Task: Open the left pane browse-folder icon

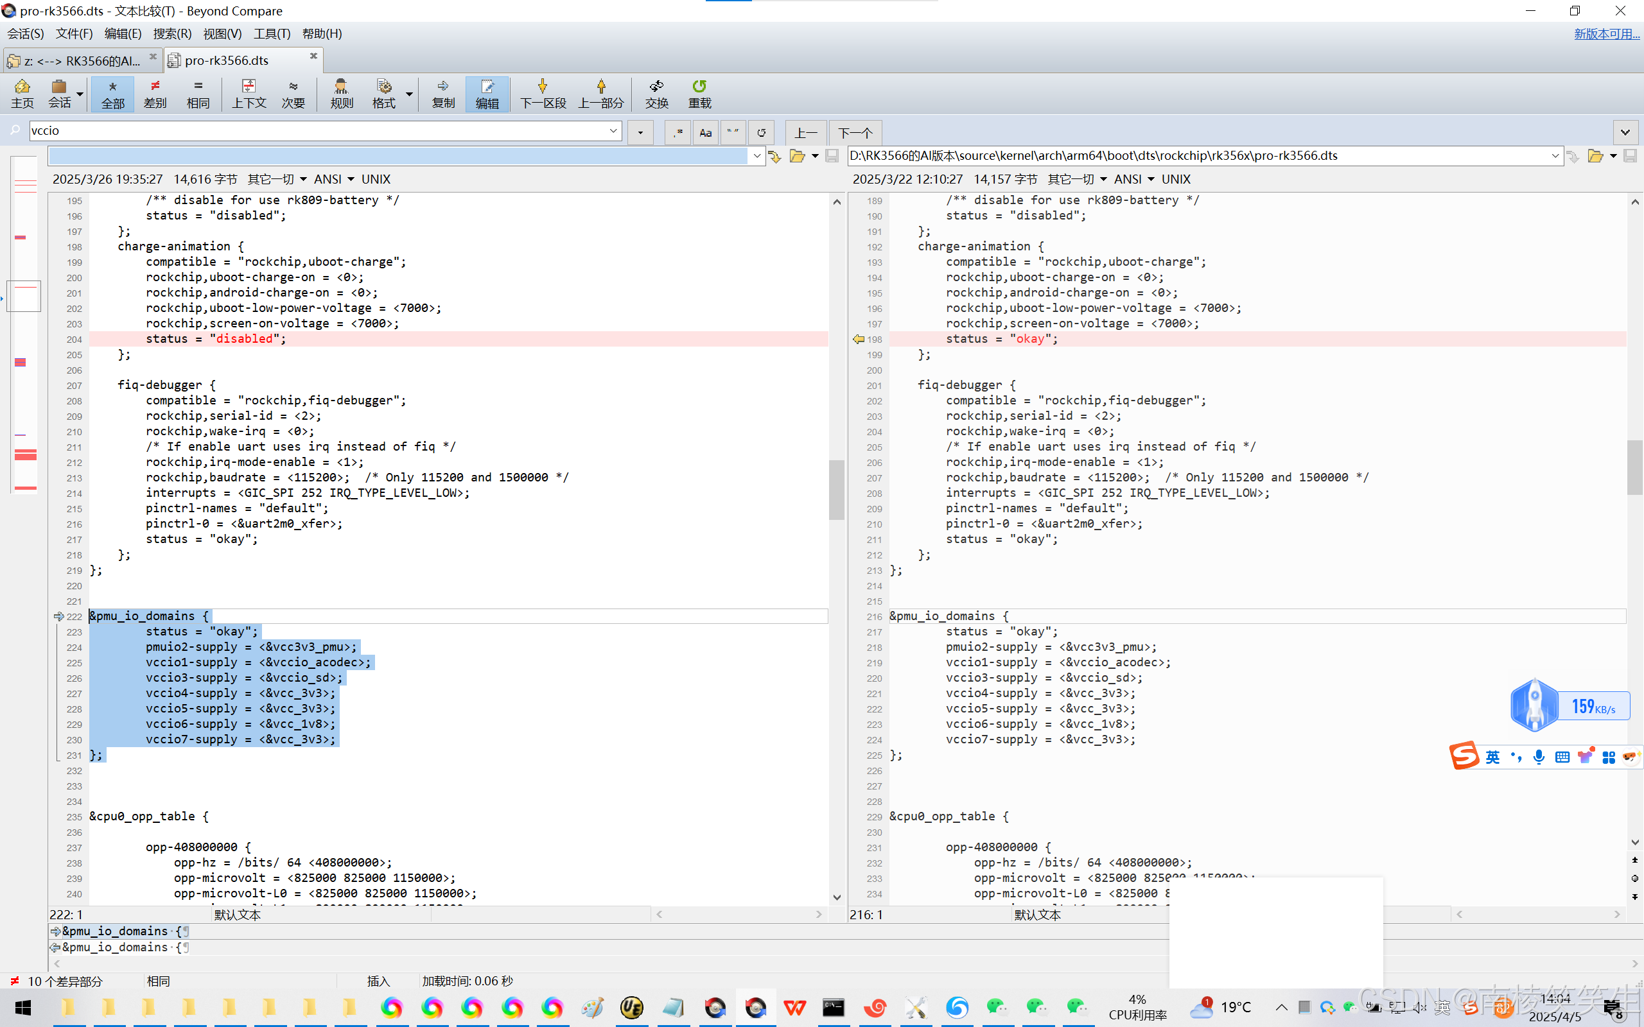Action: click(x=797, y=156)
